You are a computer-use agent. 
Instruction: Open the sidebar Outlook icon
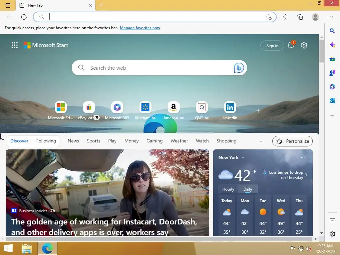tap(332, 100)
